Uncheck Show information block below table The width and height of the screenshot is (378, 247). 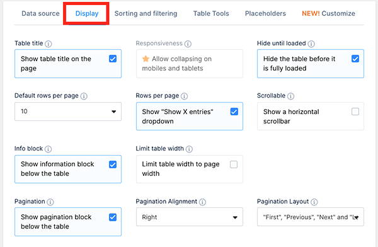[113, 164]
